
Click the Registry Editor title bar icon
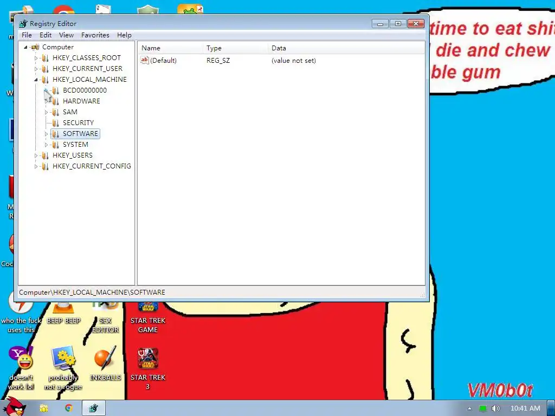tap(23, 24)
